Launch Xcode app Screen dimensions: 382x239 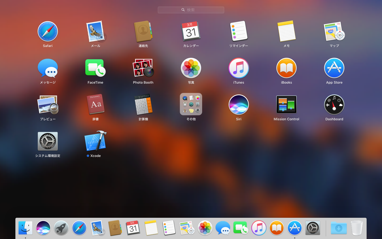coord(95,141)
